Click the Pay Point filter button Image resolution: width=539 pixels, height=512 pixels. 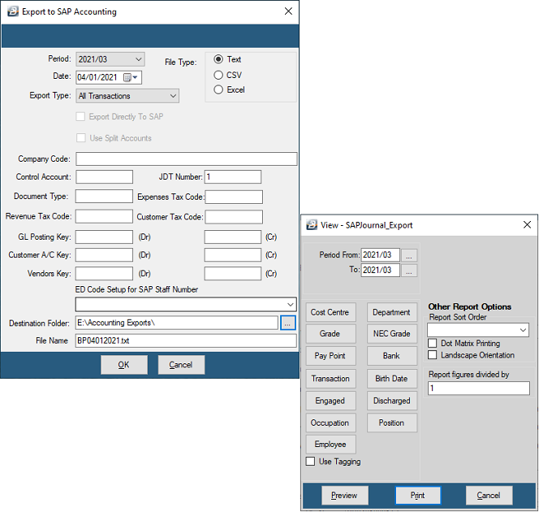pyautogui.click(x=330, y=356)
